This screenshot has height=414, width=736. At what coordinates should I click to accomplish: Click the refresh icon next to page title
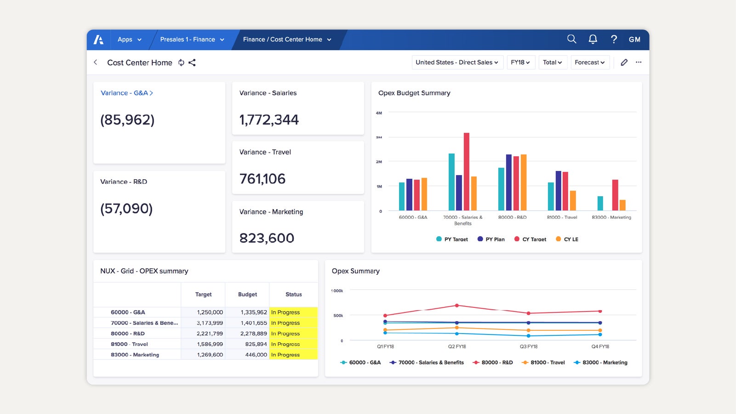pos(181,63)
